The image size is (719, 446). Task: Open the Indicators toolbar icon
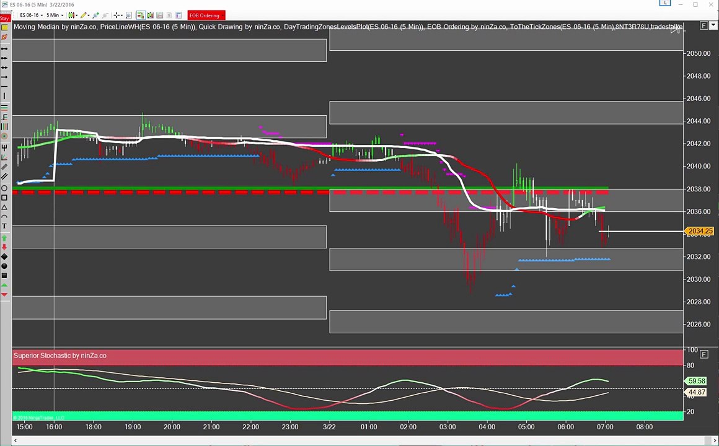click(x=159, y=15)
